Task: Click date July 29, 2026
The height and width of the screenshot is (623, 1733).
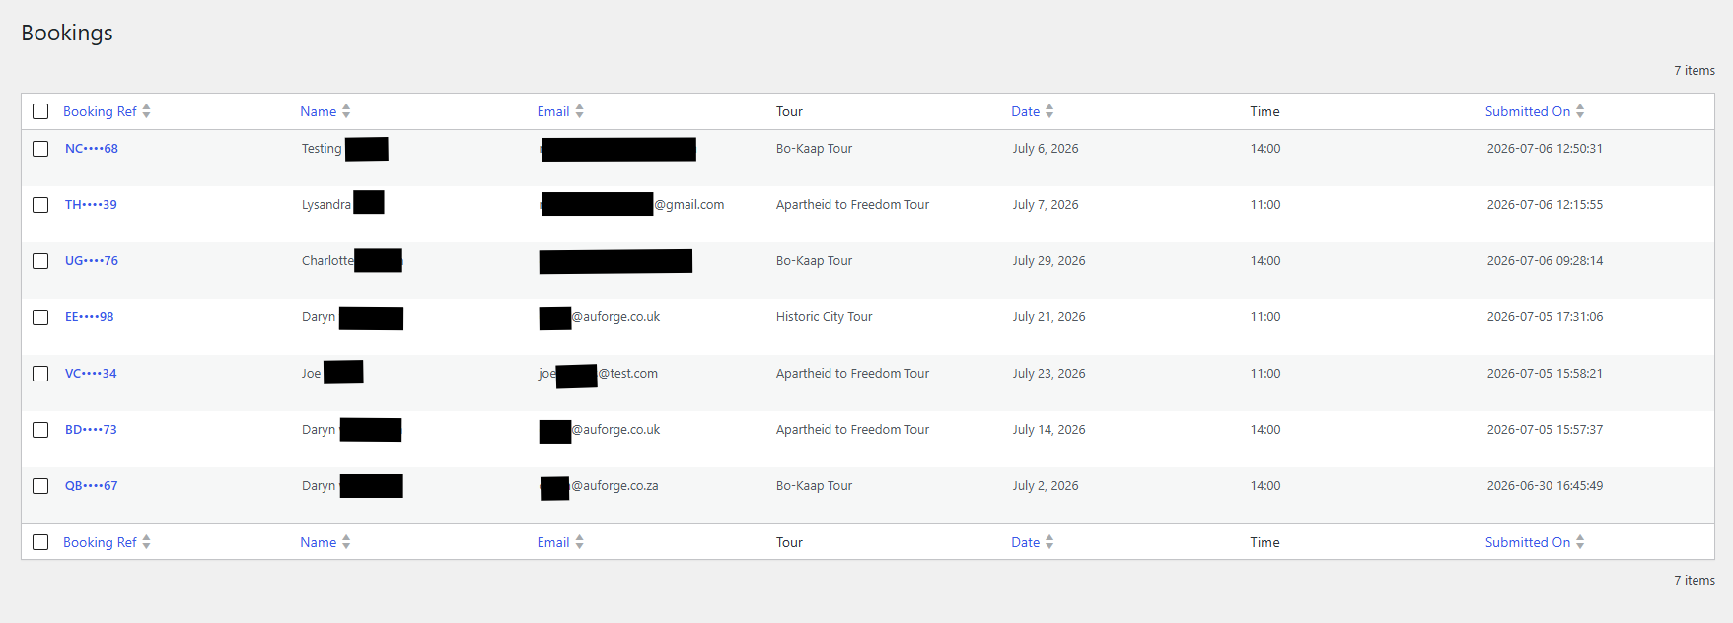Action: coord(1048,261)
